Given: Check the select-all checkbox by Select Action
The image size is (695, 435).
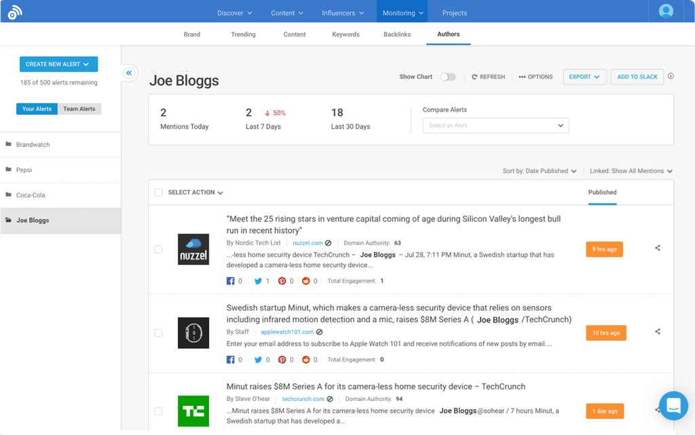Looking at the screenshot, I should tap(158, 192).
